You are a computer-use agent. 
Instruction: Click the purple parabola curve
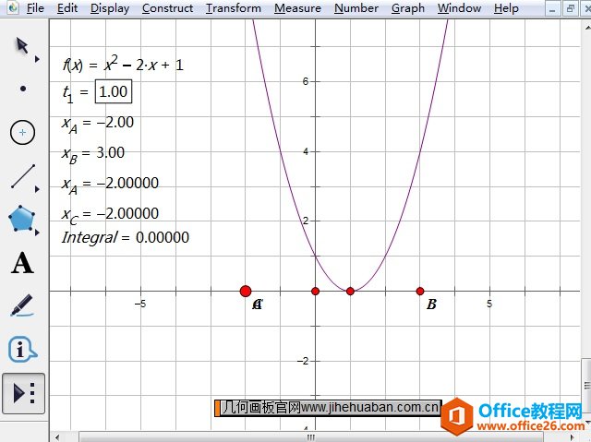tap(420, 150)
